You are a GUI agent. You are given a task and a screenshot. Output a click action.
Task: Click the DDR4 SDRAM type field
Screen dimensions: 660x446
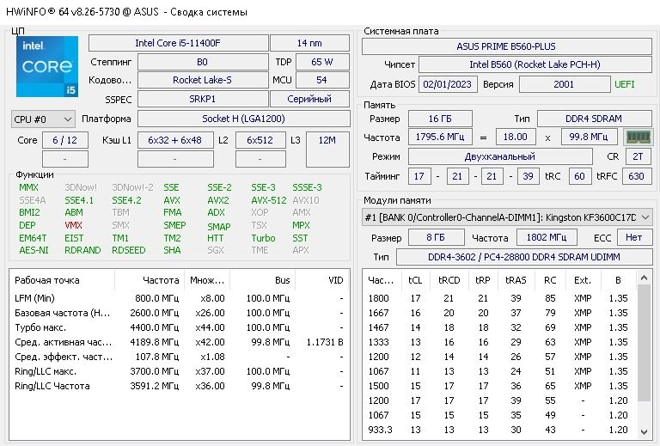595,119
